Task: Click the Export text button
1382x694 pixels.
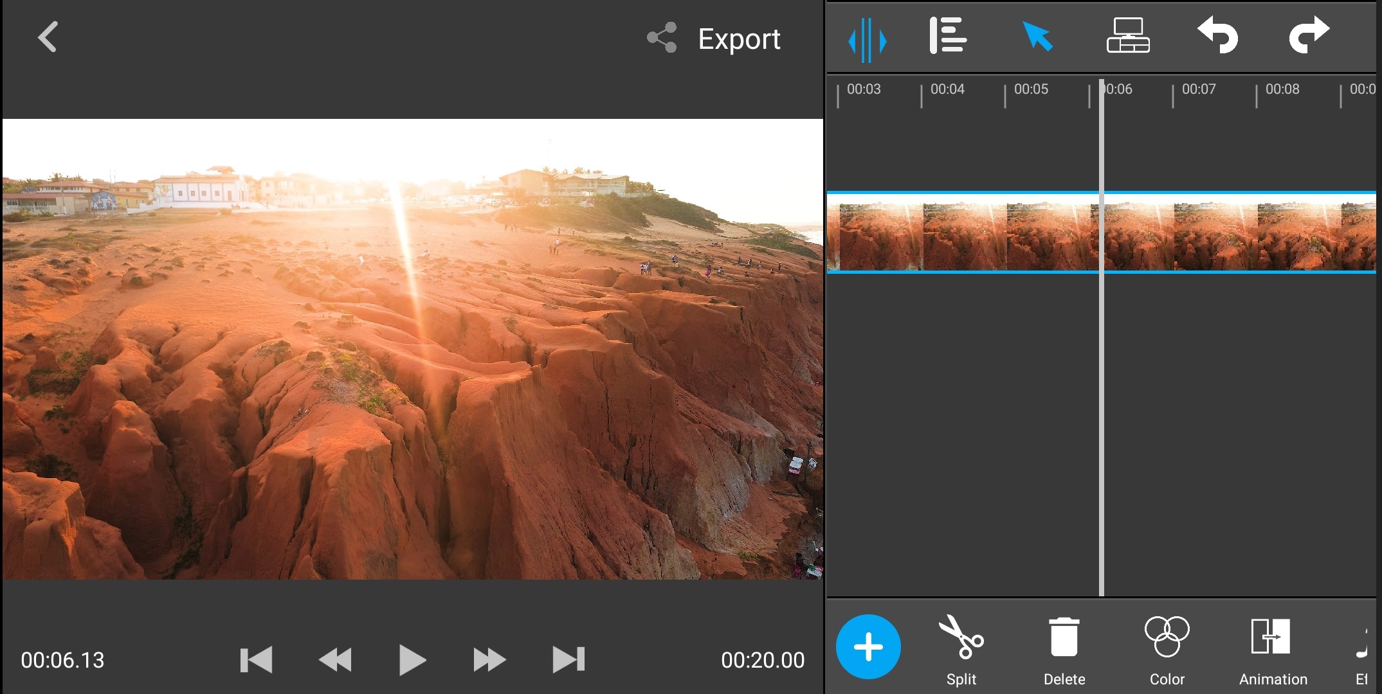Action: click(739, 39)
